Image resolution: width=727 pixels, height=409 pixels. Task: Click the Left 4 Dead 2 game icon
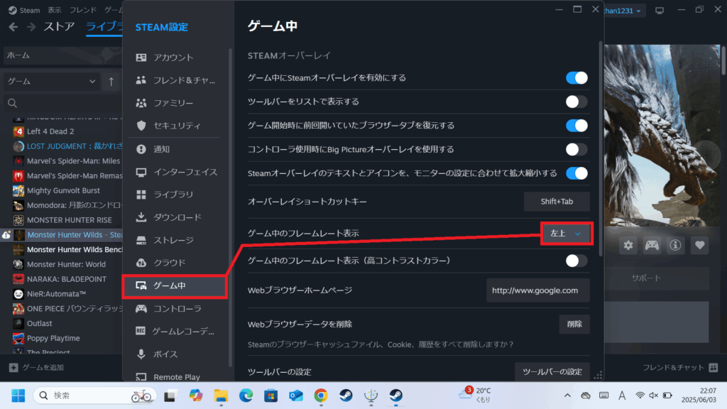click(x=18, y=131)
